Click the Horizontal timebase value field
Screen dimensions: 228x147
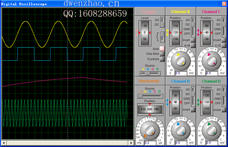150,143
